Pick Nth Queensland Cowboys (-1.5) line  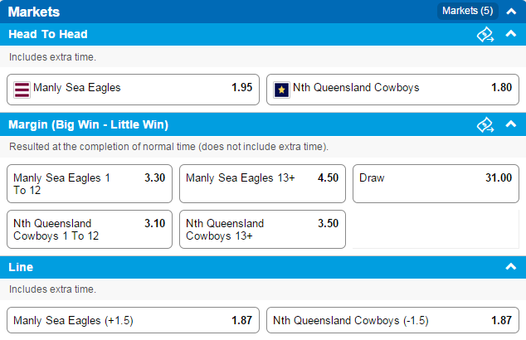point(392,320)
